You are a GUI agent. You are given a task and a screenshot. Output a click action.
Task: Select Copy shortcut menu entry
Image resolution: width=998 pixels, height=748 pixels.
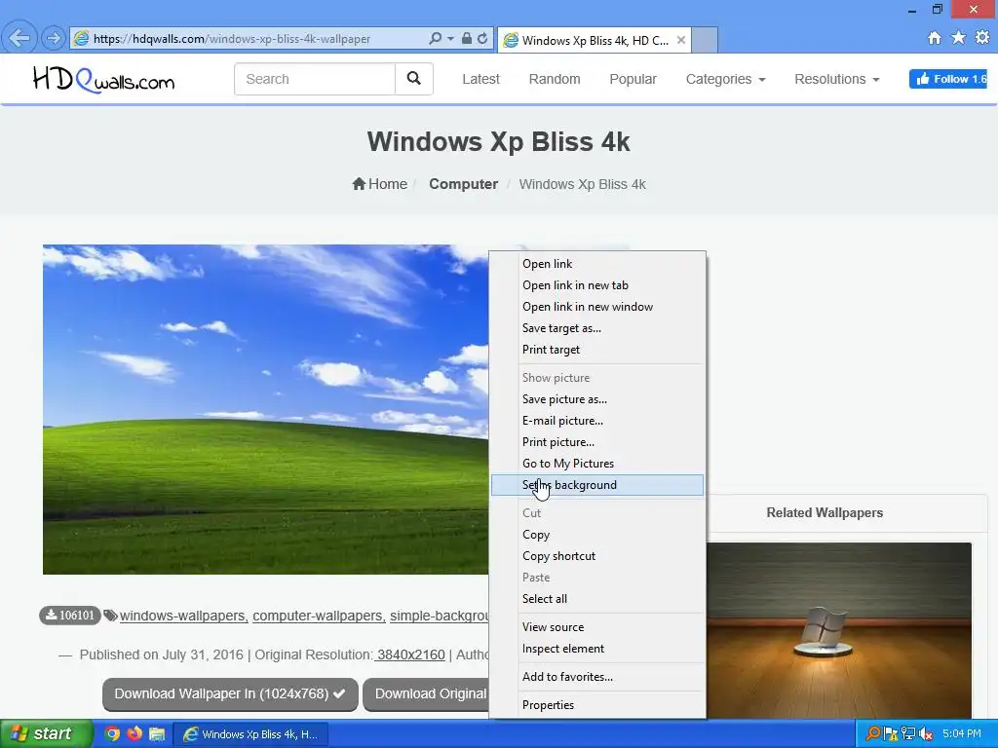(x=597, y=556)
